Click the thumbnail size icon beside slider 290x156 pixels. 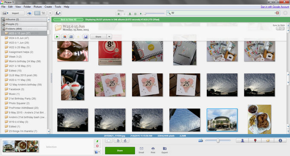(200, 141)
